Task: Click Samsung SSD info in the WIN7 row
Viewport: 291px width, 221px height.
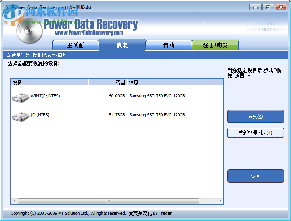Action: point(157,96)
